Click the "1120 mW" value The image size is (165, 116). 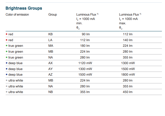85,63
